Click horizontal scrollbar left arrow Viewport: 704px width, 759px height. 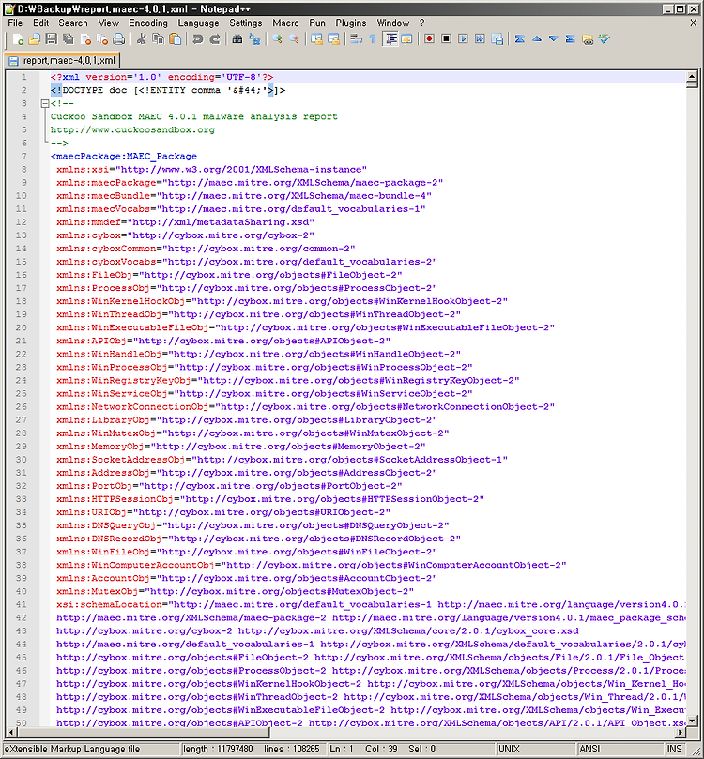[x=11, y=733]
